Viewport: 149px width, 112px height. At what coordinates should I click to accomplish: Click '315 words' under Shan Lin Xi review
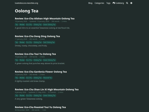point(52,92)
